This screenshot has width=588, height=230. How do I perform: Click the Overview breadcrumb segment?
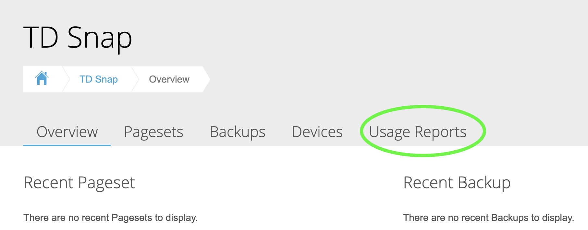coord(169,79)
